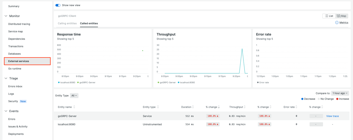This screenshot has height=140, width=353.
Task: Select the localhost:8080 entity row
Action: 66,124
